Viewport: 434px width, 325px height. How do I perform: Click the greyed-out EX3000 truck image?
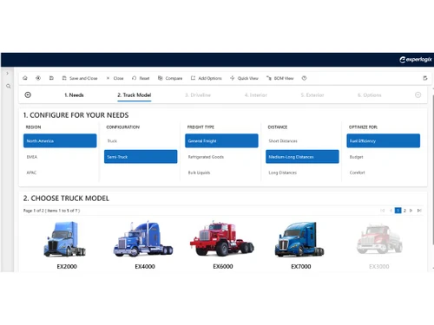(379, 239)
